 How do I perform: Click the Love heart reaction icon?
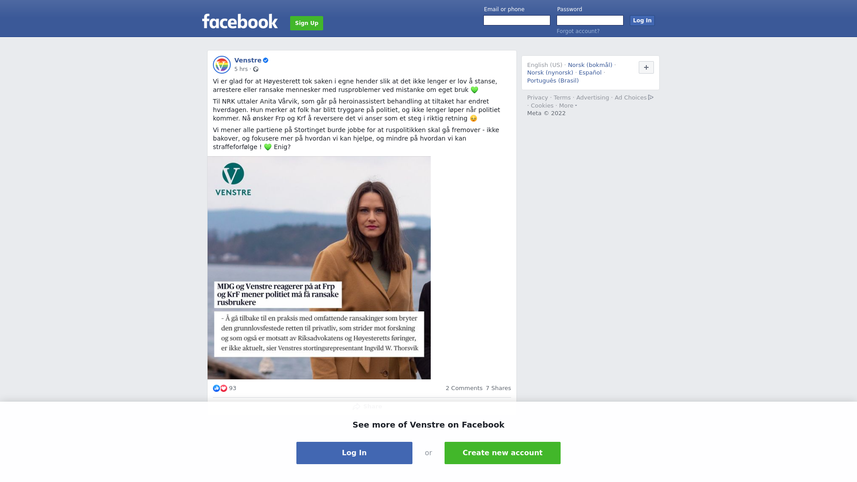[224, 388]
